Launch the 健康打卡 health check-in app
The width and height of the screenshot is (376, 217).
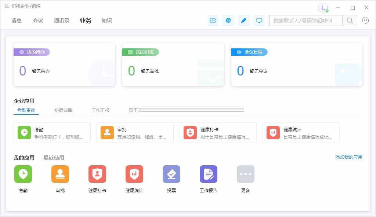pyautogui.click(x=97, y=174)
